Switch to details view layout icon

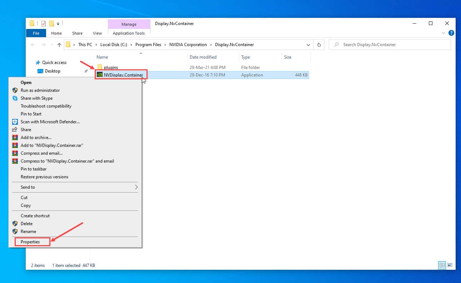(442, 265)
